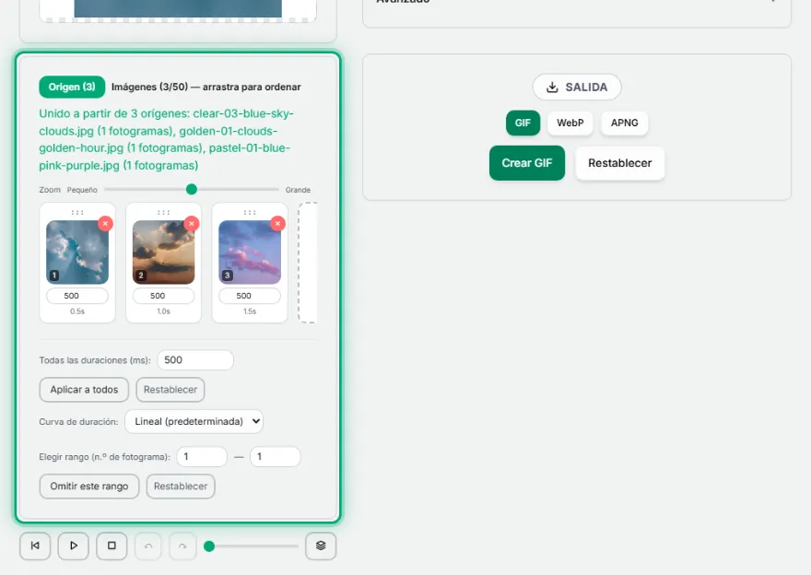The width and height of the screenshot is (811, 575).
Task: Select the blue sky thumbnail, frame 1
Action: coord(77,252)
